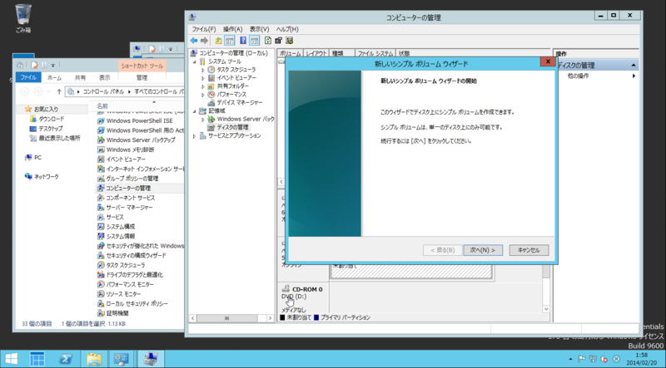Collapse the ディスクの管理 actions section arrow
The height and width of the screenshot is (368, 666).
tap(634, 66)
